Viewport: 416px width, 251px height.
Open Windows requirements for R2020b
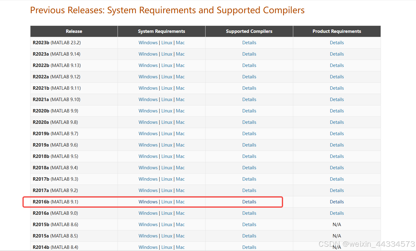pyautogui.click(x=148, y=111)
